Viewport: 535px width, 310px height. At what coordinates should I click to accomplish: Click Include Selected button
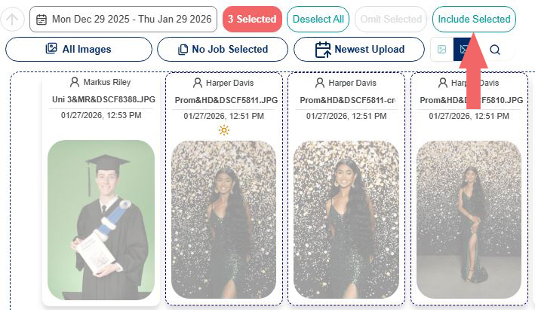(474, 19)
